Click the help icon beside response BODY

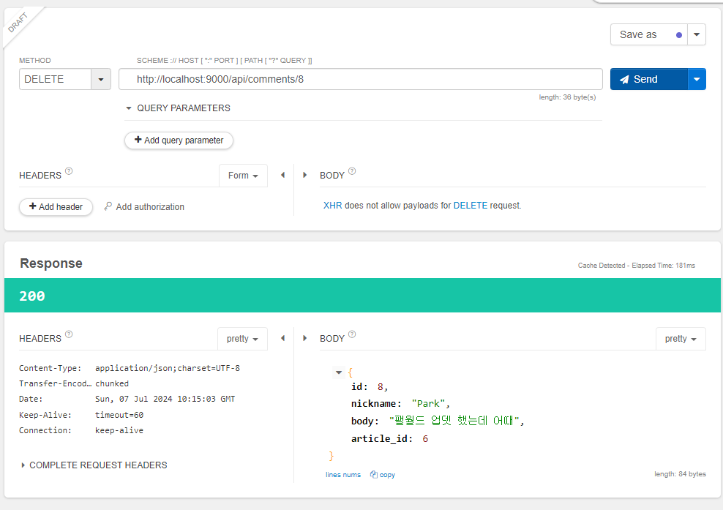tap(352, 334)
